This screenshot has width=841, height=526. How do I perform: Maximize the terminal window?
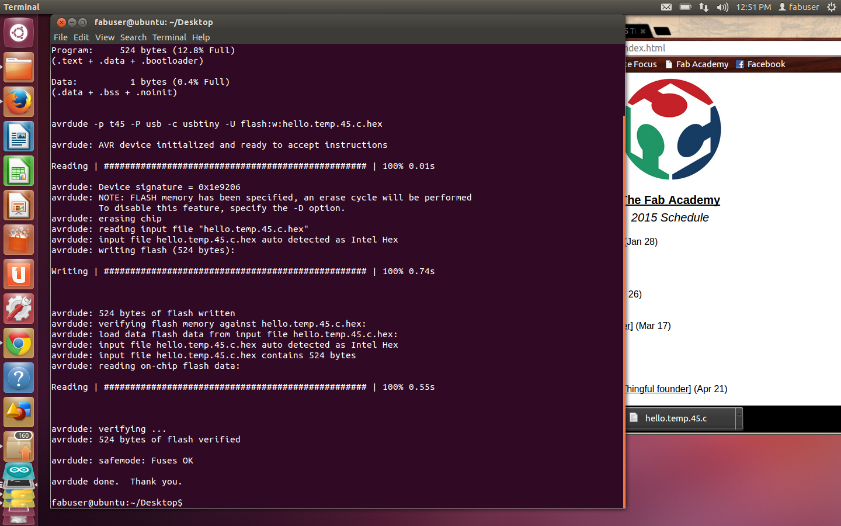coord(82,22)
